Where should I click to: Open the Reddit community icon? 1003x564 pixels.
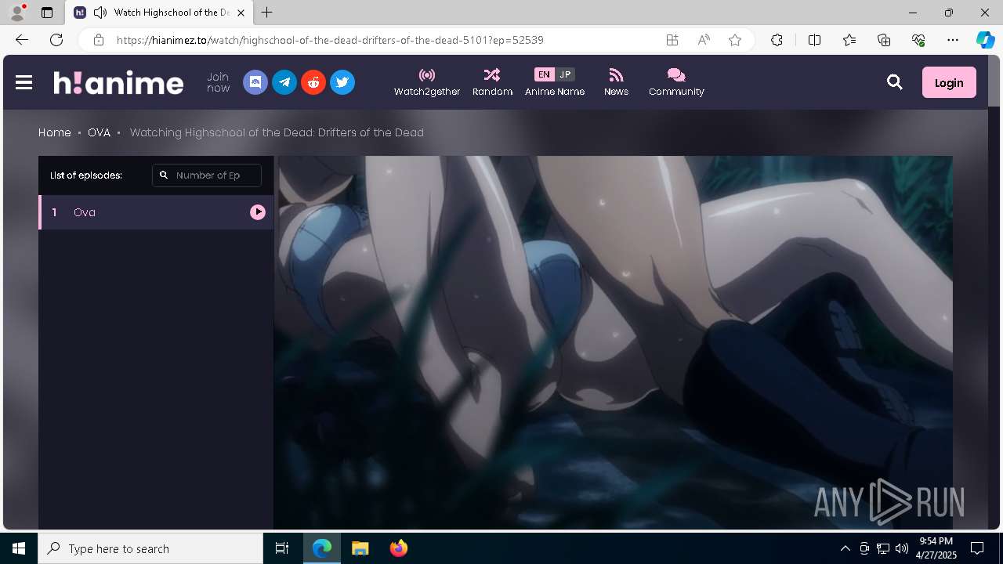(313, 82)
